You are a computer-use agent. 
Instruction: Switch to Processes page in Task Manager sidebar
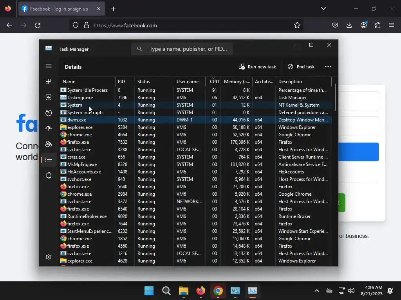point(49,82)
